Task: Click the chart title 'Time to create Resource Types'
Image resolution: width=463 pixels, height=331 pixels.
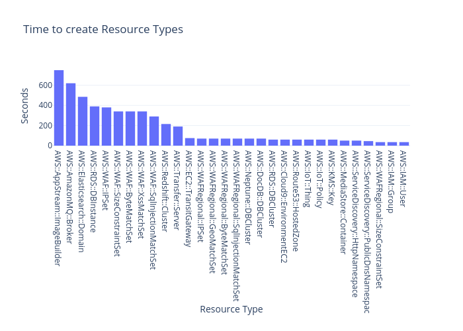Action: pyautogui.click(x=103, y=30)
